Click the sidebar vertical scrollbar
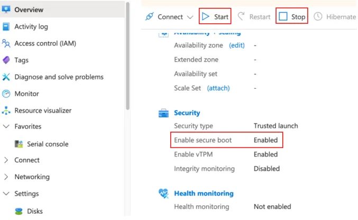Viewport: 358px width, 220px height. pyautogui.click(x=127, y=56)
